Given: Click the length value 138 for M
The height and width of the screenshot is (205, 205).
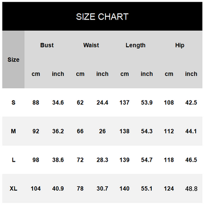Looking at the screenshot, I should pos(124,131).
